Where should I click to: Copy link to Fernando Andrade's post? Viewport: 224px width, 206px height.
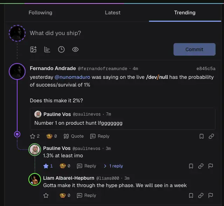tap(211, 136)
